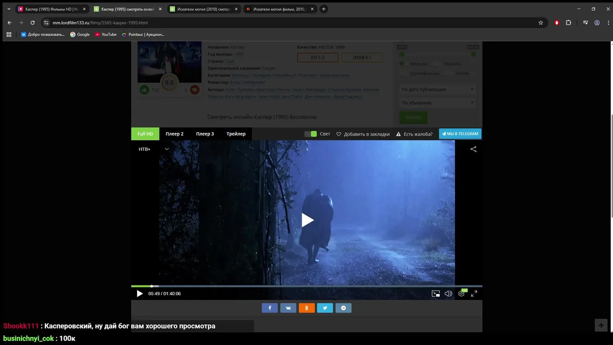
Task: Share on VK
Action: 288,308
